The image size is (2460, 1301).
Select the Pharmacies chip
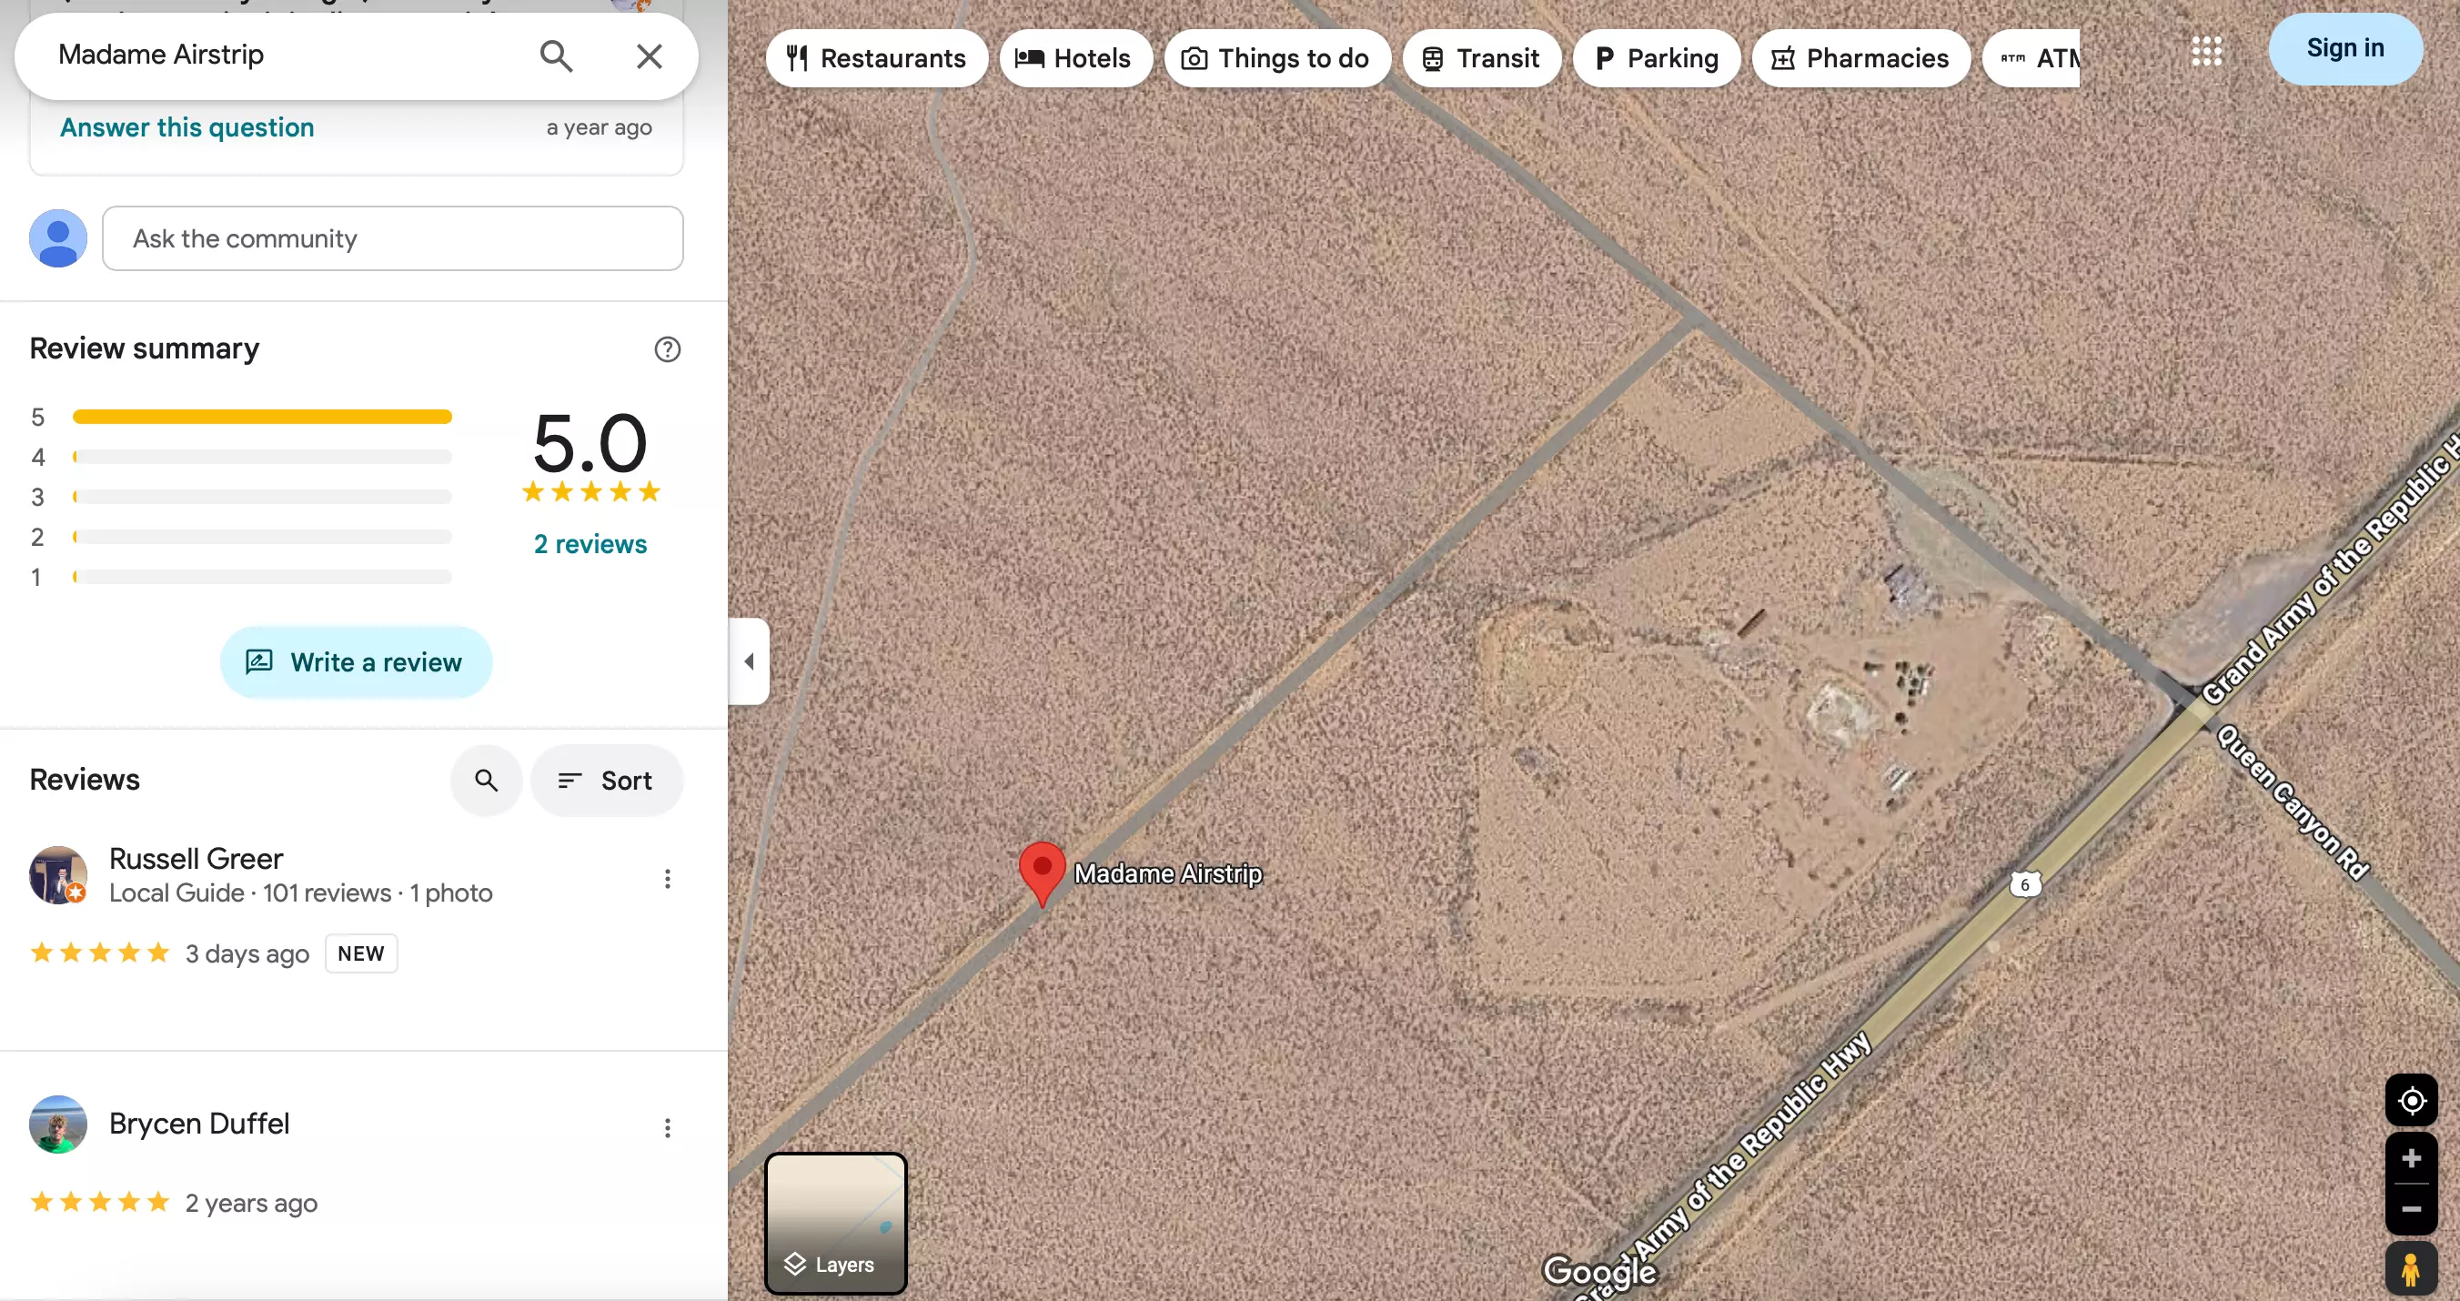(x=1860, y=58)
